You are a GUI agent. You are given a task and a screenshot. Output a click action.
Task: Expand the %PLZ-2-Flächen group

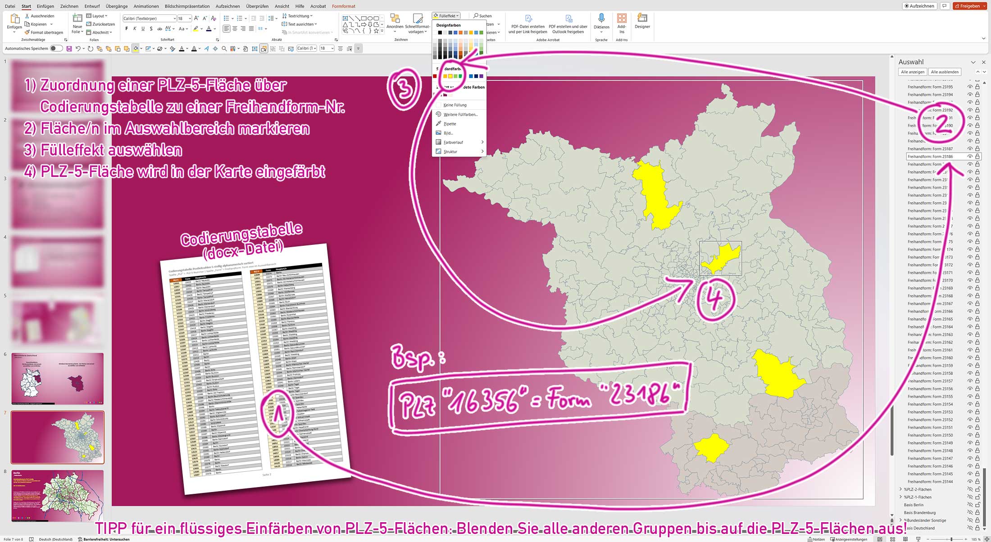point(900,489)
